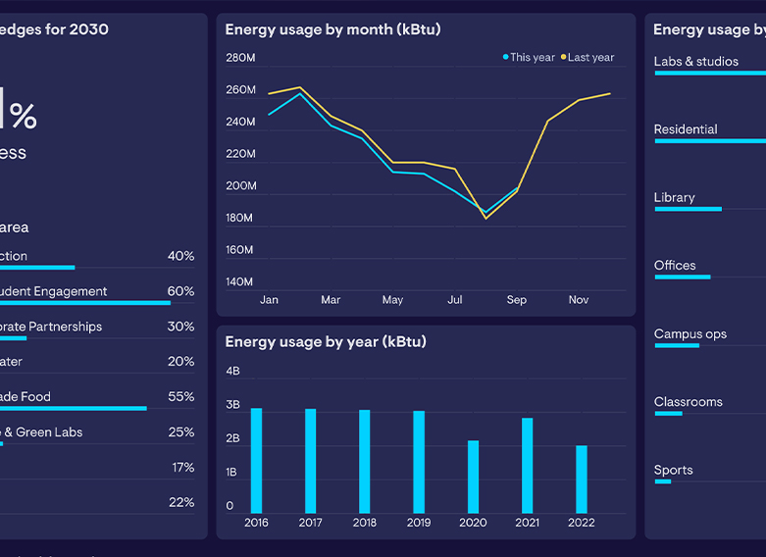Click the Sports usage bar

pos(663,481)
